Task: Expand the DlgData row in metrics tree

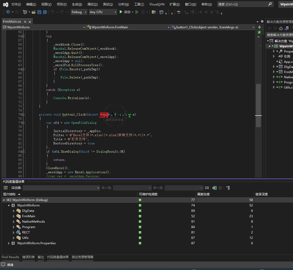Action: (14, 211)
